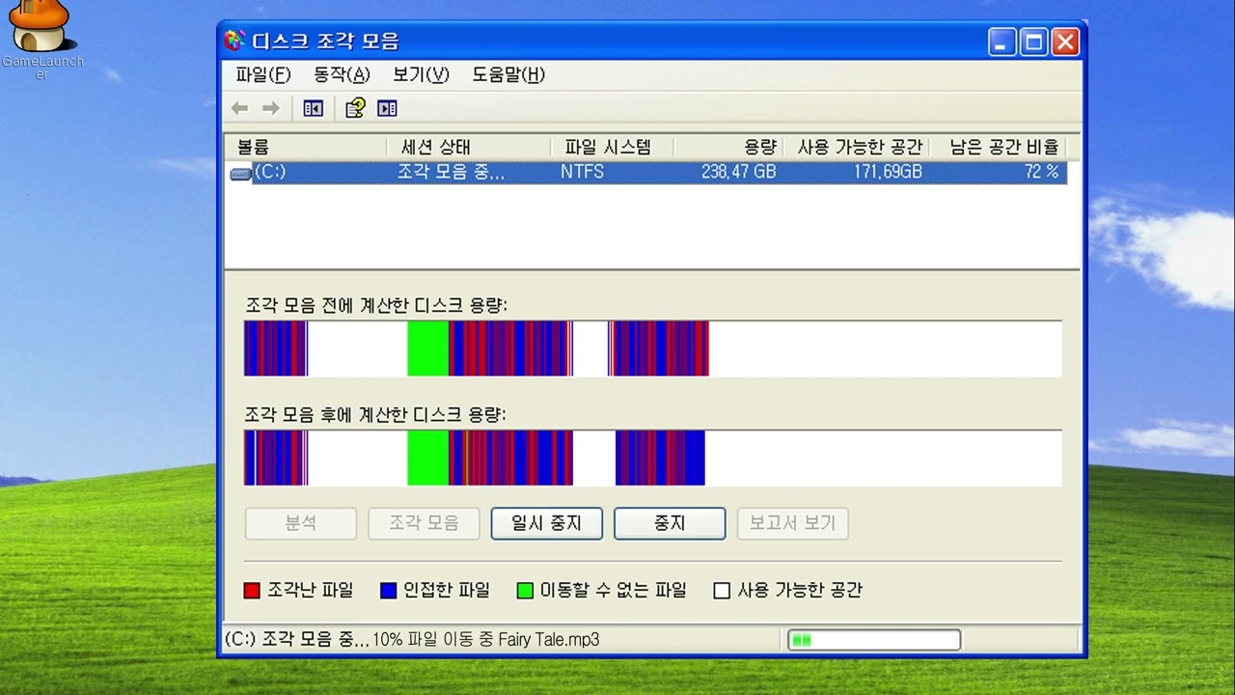Click the 238,47 GB capacity cell
Viewport: 1235px width, 695px height.
pos(739,172)
